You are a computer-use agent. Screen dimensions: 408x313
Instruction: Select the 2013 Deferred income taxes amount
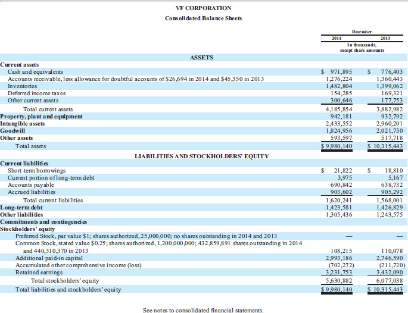pyautogui.click(x=390, y=93)
